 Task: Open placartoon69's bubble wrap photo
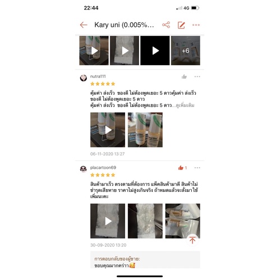click(x=145, y=221)
